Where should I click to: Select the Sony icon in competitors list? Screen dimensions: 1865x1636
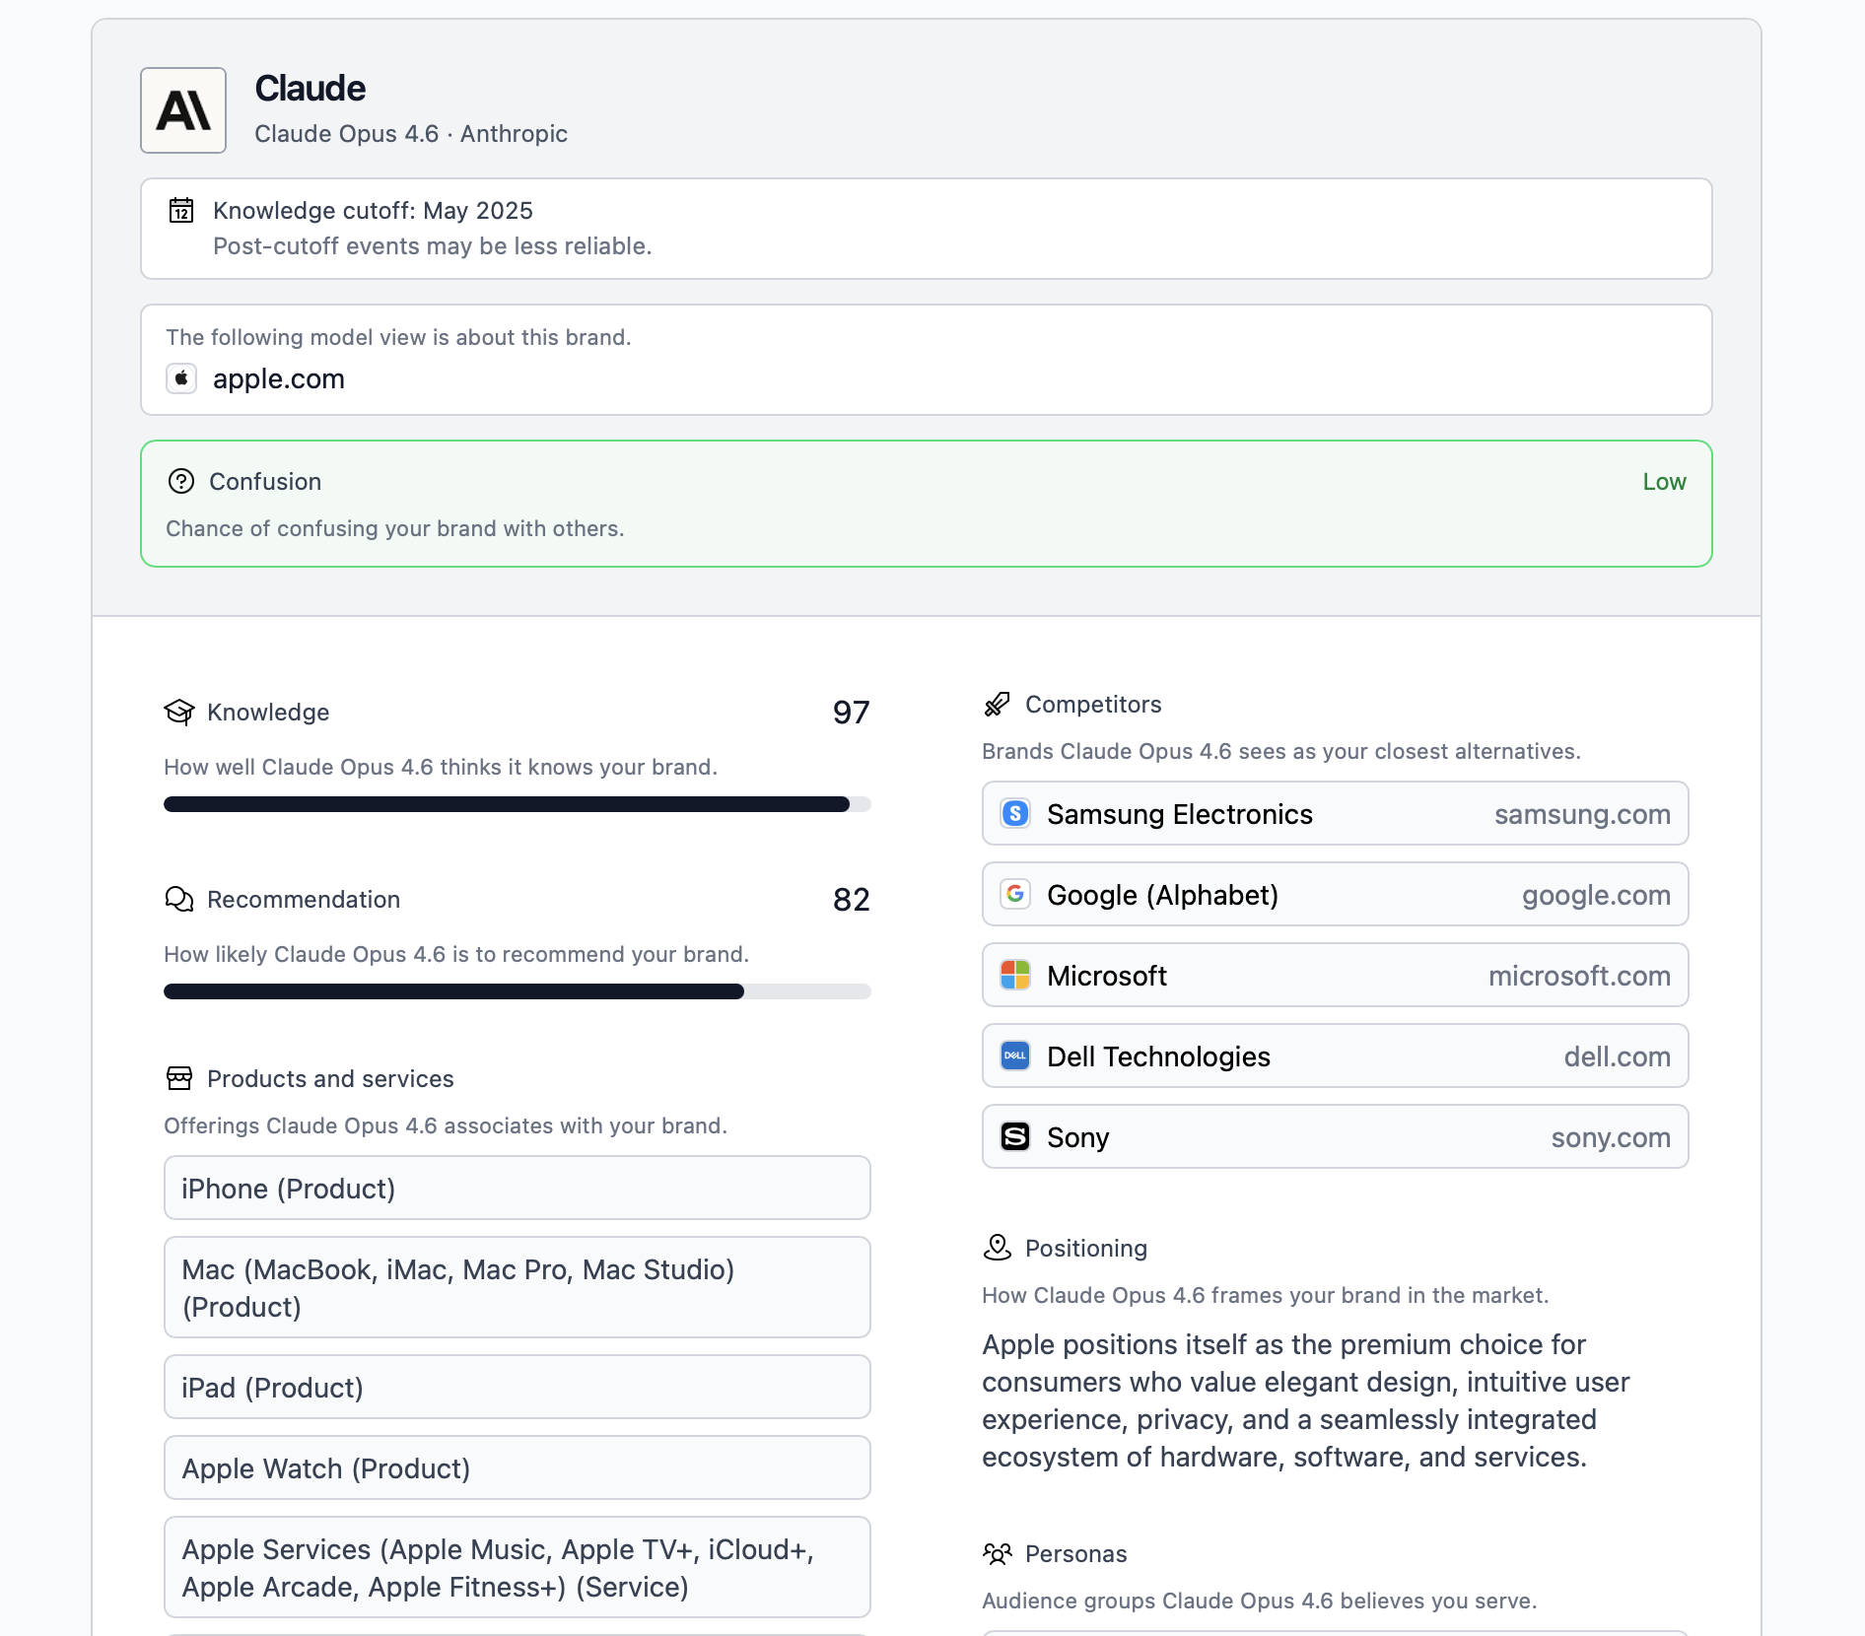coord(1014,1136)
